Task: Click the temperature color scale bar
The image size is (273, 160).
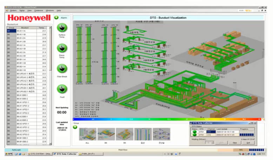Action: pyautogui.click(x=167, y=119)
